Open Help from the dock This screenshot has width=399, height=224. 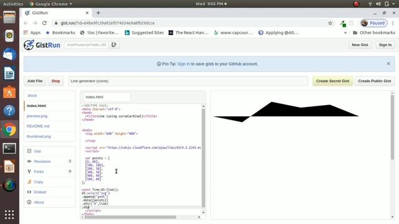coord(9,111)
